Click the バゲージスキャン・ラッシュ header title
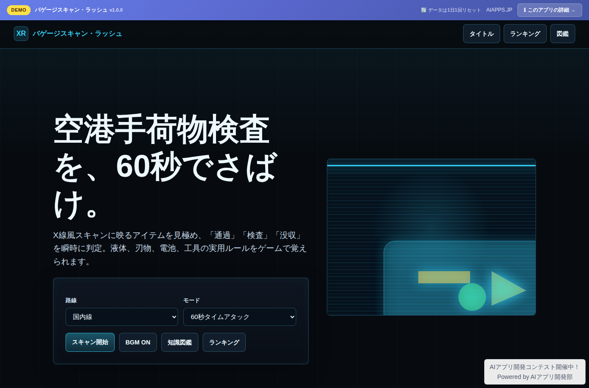The width and height of the screenshot is (589, 388). click(77, 34)
